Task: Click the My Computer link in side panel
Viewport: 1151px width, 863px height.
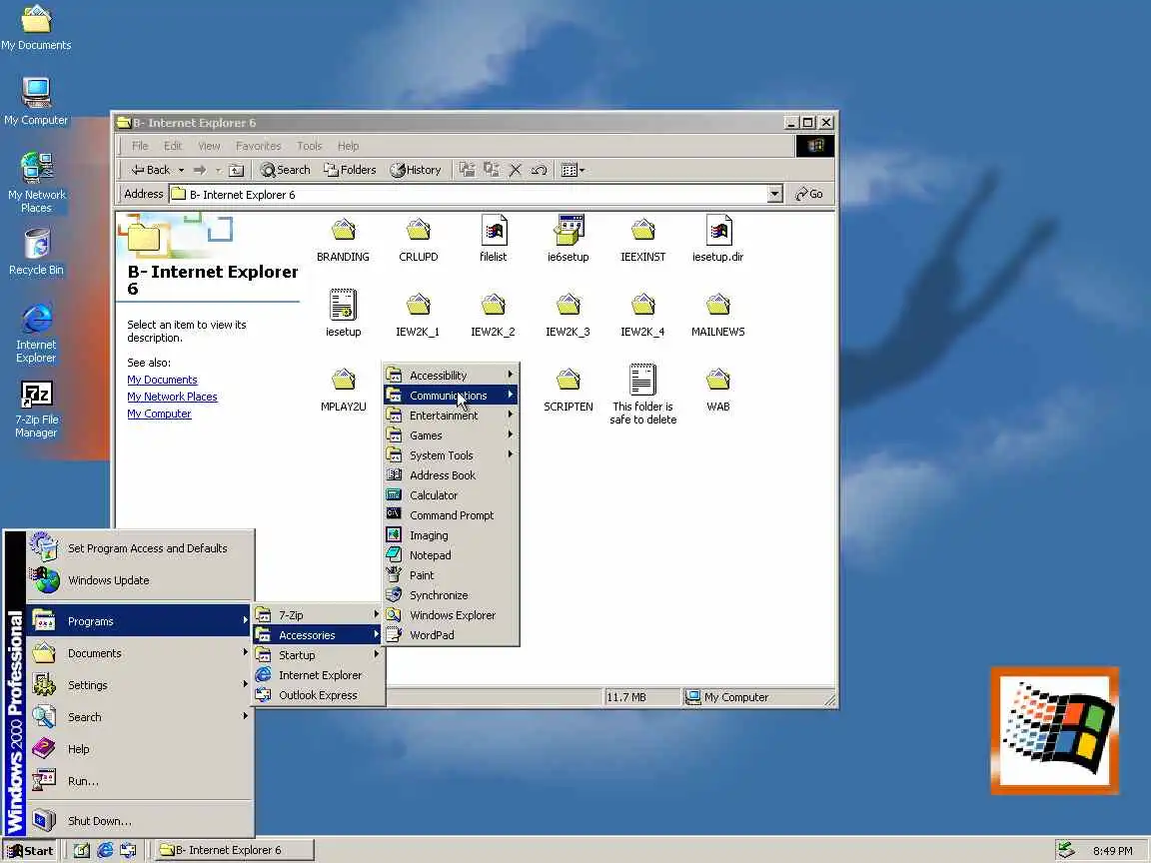Action: click(x=159, y=414)
